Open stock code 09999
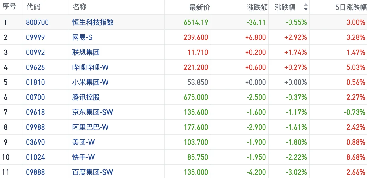 35,37
